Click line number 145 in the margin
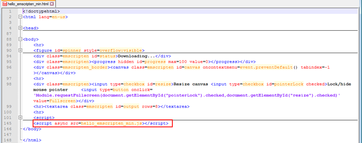Screen dimensions: 362x143 click(x=7, y=123)
